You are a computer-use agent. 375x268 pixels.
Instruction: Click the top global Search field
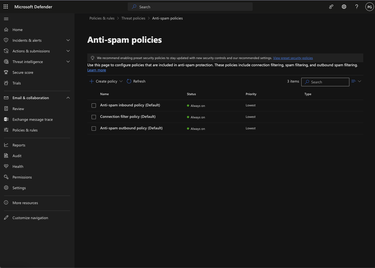(x=190, y=7)
